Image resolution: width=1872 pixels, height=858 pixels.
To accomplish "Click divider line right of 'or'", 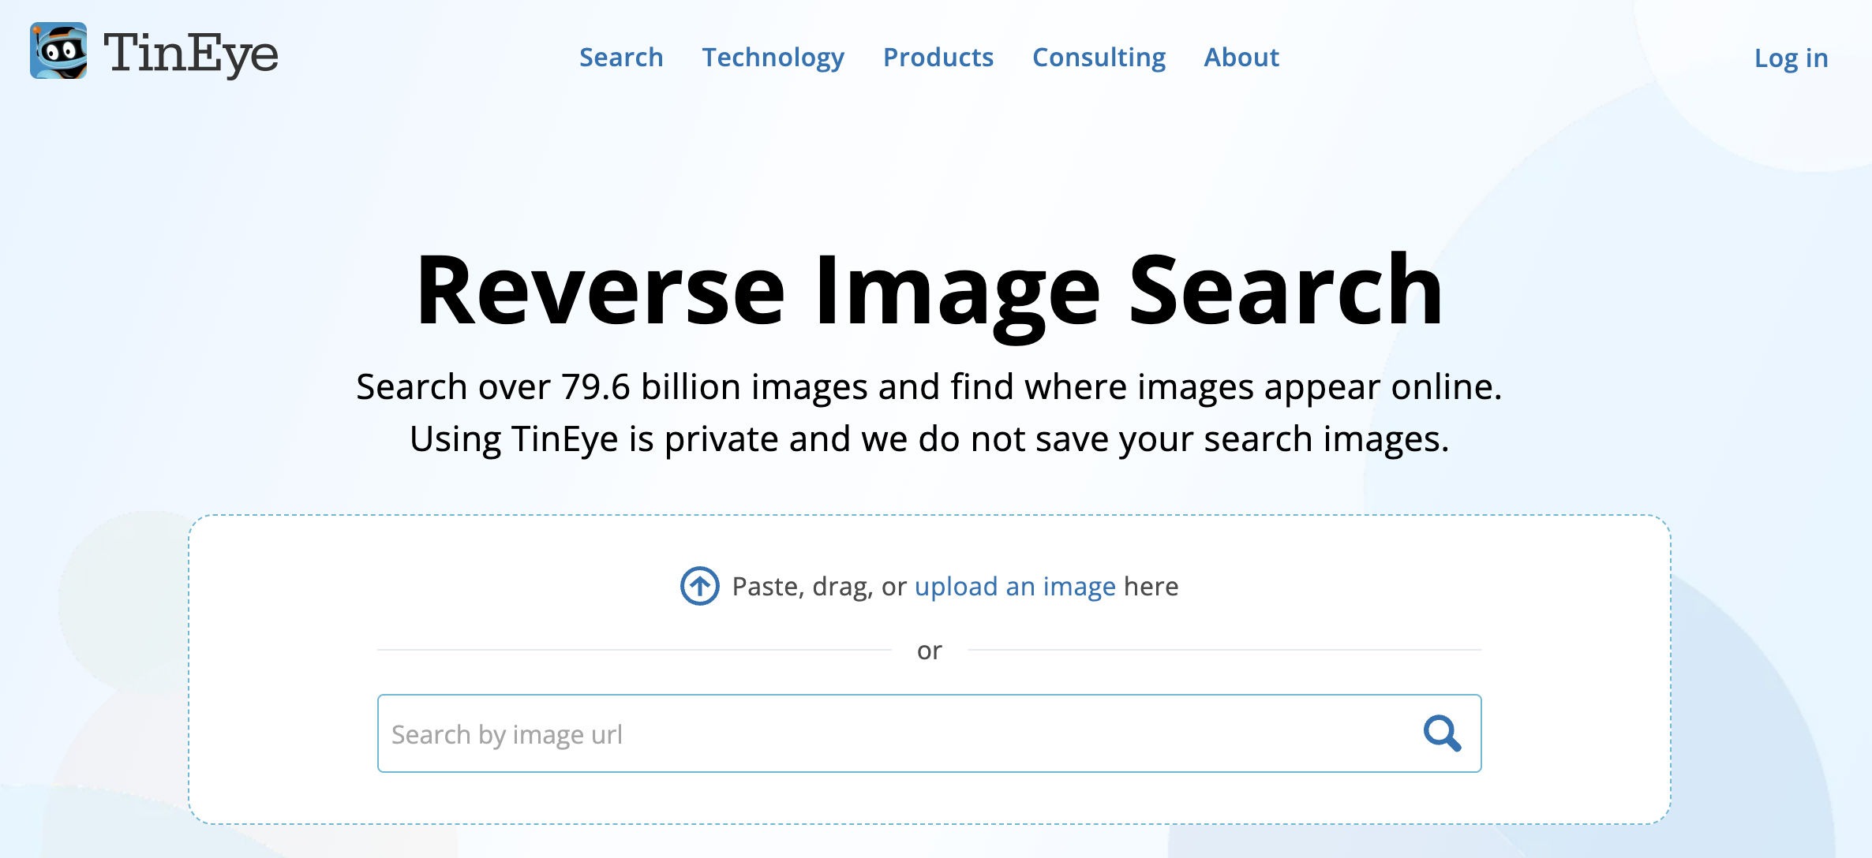I will (1223, 650).
